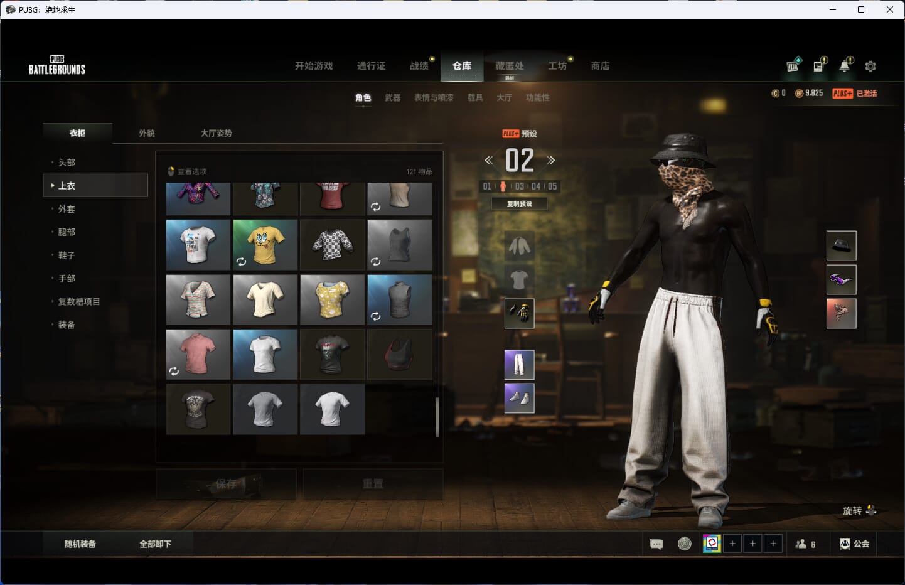This screenshot has width=905, height=585.
Task: Select equipped leopard bandana mask slot
Action: (841, 313)
